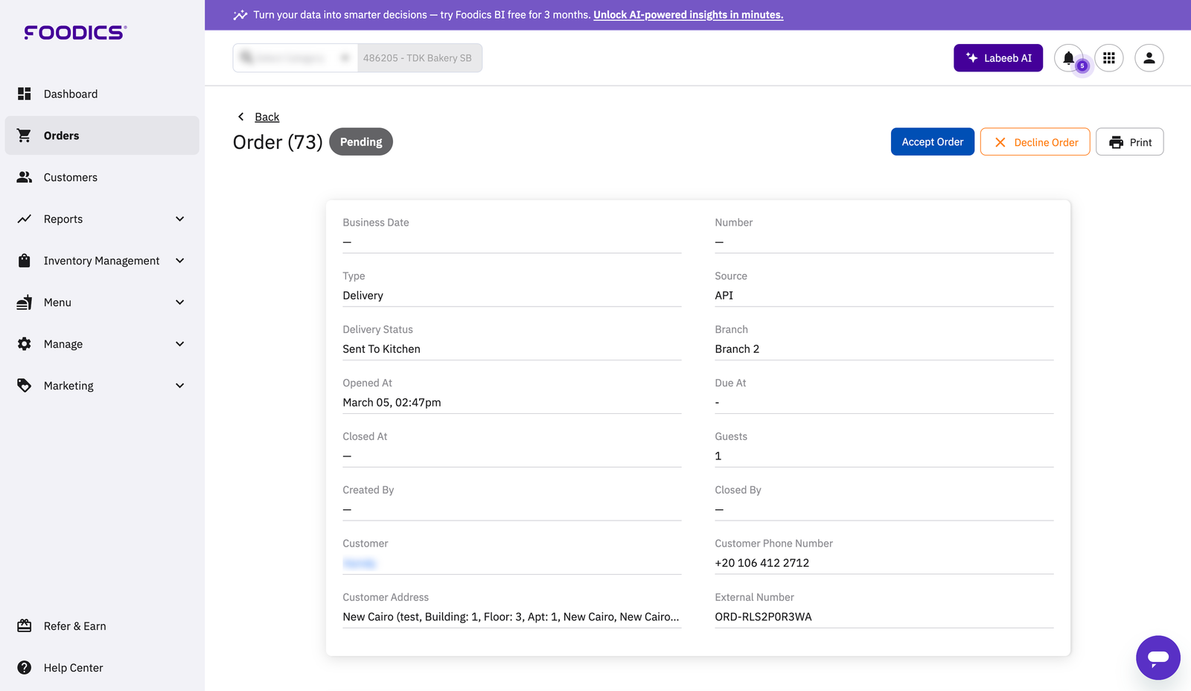1191x691 pixels.
Task: Click the Manage gear icon
Action: (x=25, y=344)
